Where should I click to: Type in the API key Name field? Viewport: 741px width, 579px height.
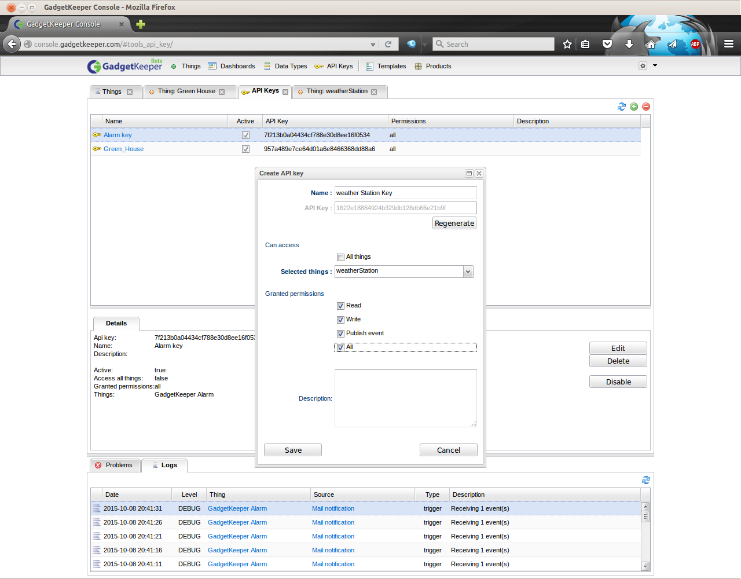coord(405,192)
